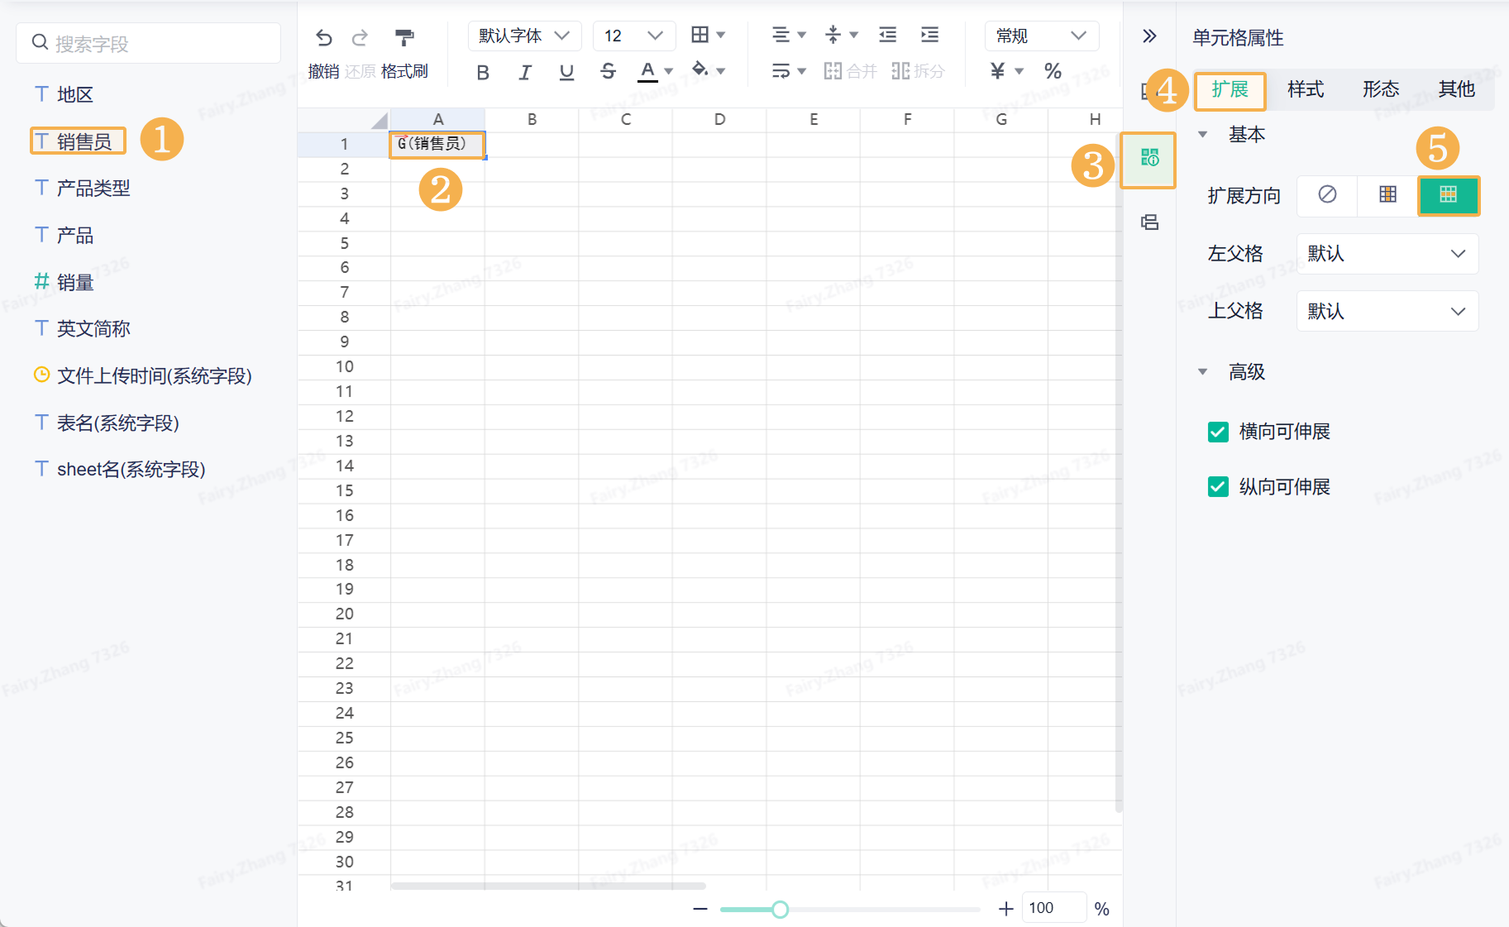This screenshot has width=1509, height=927.
Task: Click the zoom percentage field showing 100
Action: click(x=1053, y=908)
